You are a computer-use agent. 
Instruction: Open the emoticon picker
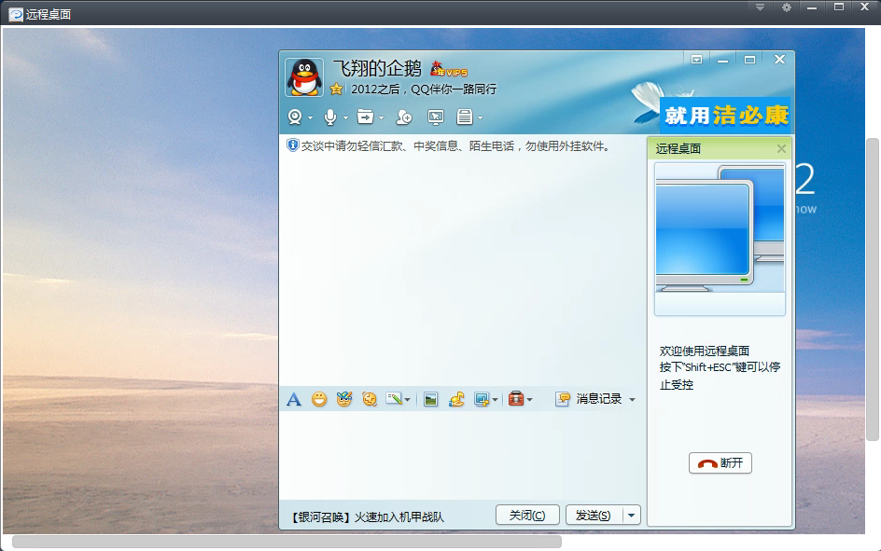click(317, 399)
